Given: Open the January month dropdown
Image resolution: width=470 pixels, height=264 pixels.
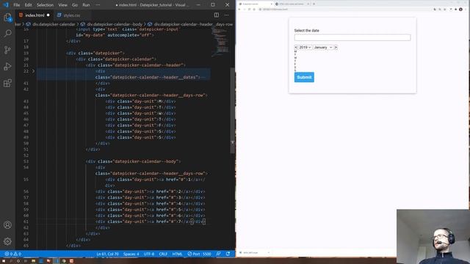Looking at the screenshot, I should 323,47.
